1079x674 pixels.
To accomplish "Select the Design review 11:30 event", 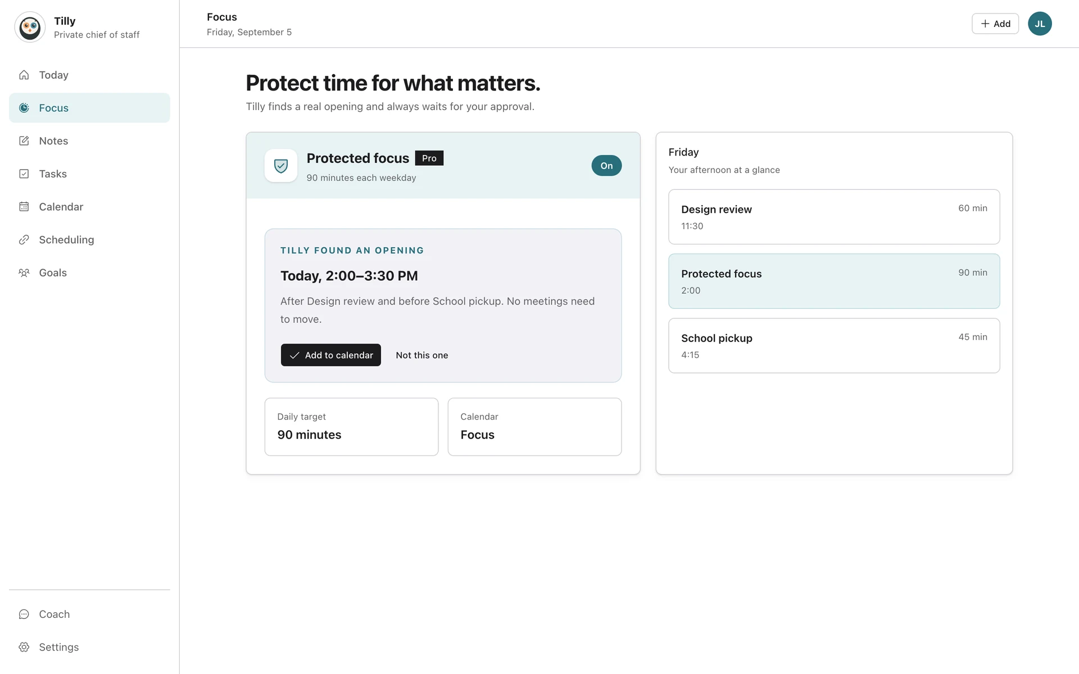I will 834,217.
